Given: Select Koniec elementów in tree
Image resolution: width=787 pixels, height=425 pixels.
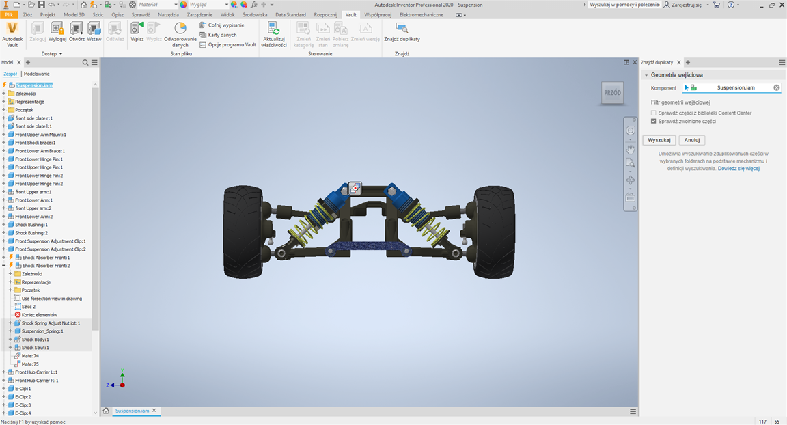Looking at the screenshot, I should tap(40, 314).
